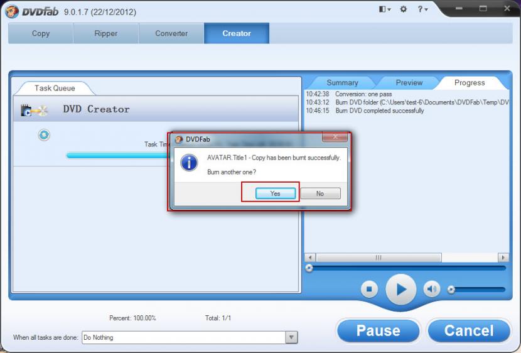This screenshot has height=353, width=521.
Task: Mute the preview speaker icon
Action: coord(432,289)
